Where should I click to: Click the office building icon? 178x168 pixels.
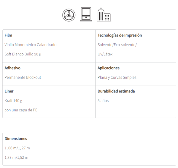tap(104, 15)
